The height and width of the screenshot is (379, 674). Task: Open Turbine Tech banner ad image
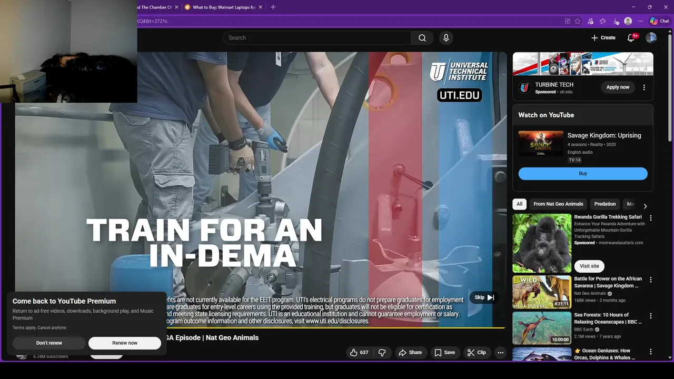click(x=583, y=64)
